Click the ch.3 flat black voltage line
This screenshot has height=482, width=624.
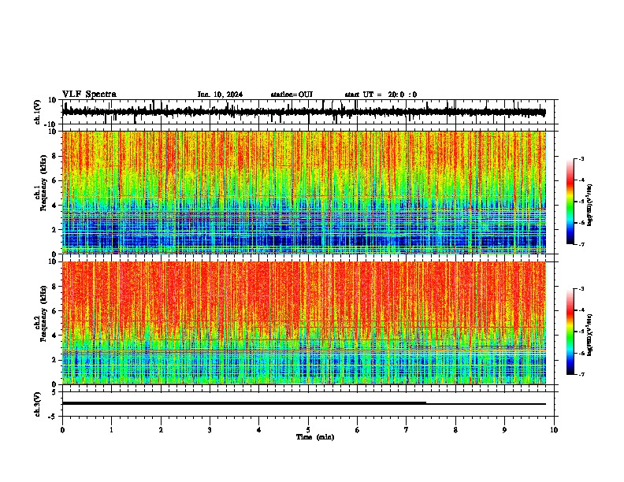[303, 403]
